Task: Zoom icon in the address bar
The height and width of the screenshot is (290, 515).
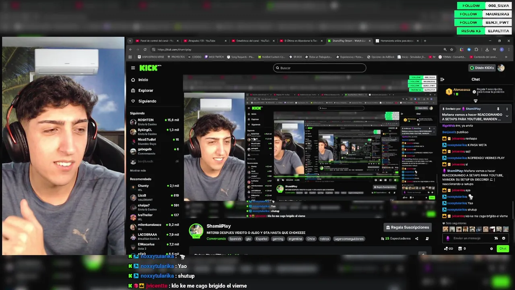Action: 445,50
